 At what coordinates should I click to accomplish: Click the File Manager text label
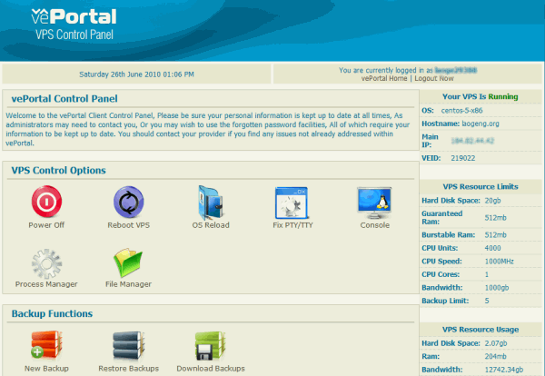pyautogui.click(x=129, y=284)
